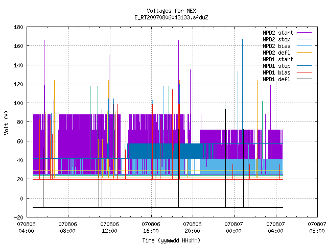Click the x-axis tick 070806 12:00
The image size is (327, 245).
tap(109, 228)
